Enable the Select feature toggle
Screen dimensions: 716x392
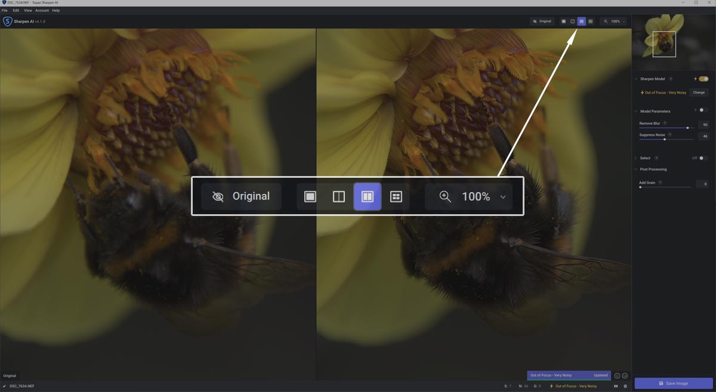(x=703, y=158)
